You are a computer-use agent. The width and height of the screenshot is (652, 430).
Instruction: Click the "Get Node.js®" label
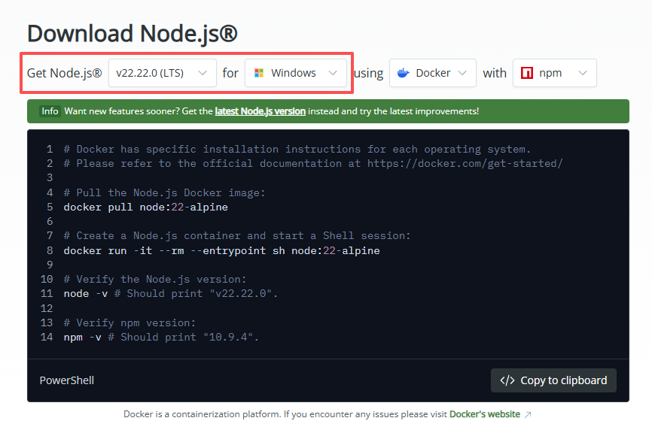[65, 73]
